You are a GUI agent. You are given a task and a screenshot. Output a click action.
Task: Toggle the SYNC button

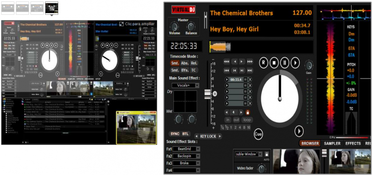175,134
